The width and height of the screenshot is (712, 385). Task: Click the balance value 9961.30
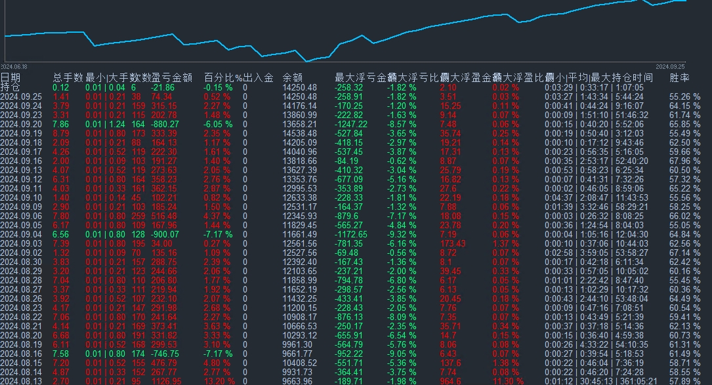point(297,344)
